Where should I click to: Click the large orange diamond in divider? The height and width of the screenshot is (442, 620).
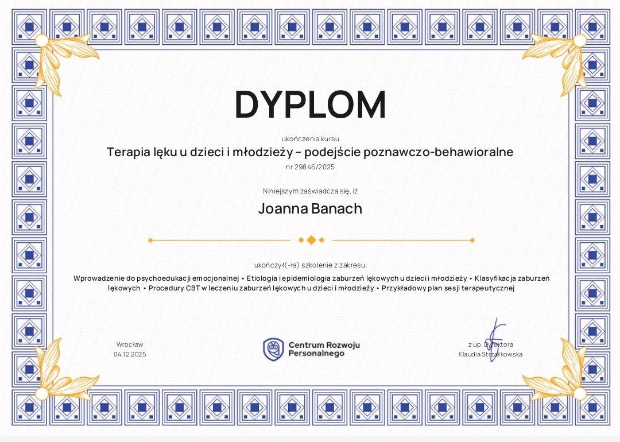coord(311,240)
